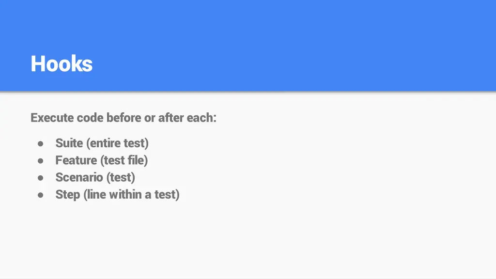The height and width of the screenshot is (279, 496).
Task: Click the word 'each:' in the intro line
Action: [x=201, y=118]
